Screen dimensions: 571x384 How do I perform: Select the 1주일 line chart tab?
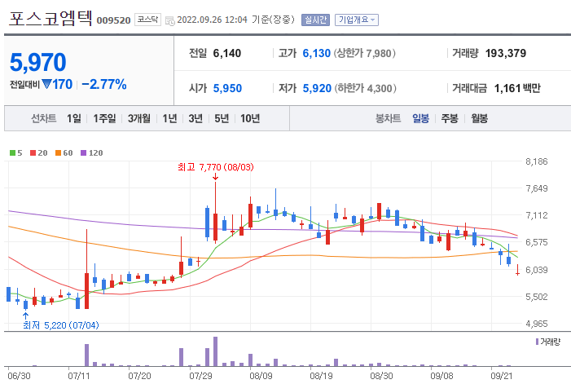tap(104, 118)
